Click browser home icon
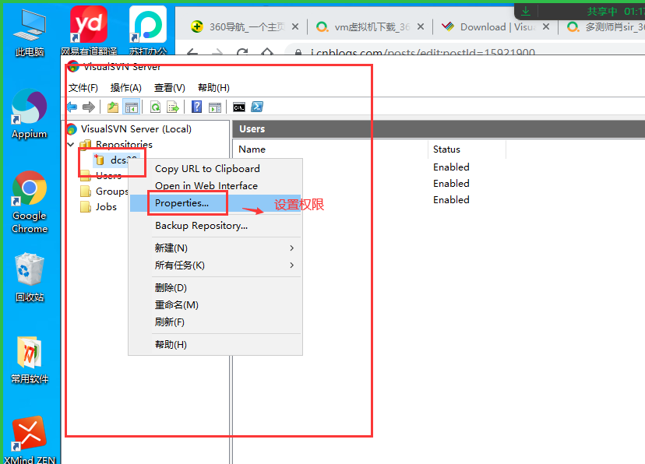 [267, 53]
